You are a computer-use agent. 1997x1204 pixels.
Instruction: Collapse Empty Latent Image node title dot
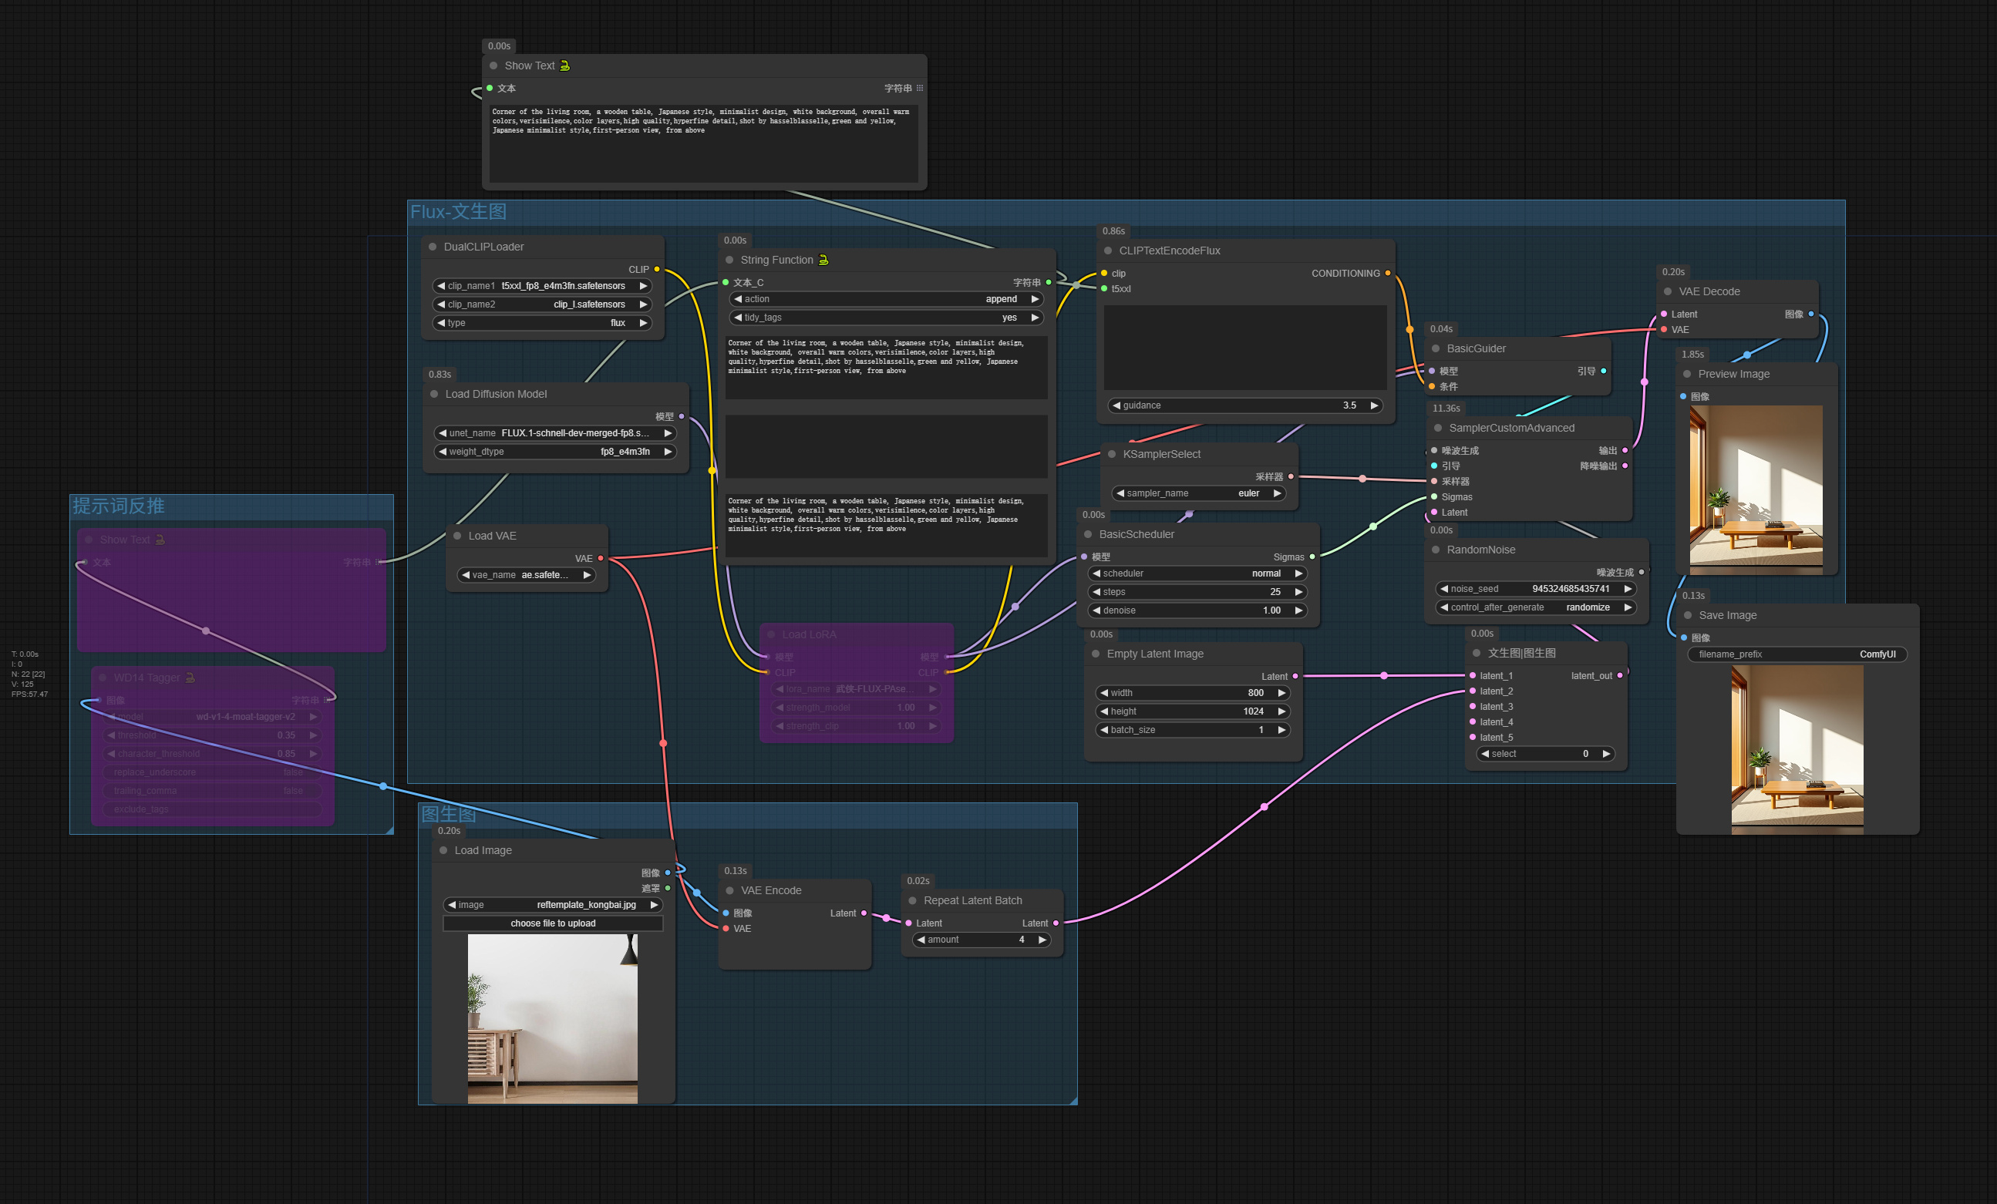[1096, 654]
